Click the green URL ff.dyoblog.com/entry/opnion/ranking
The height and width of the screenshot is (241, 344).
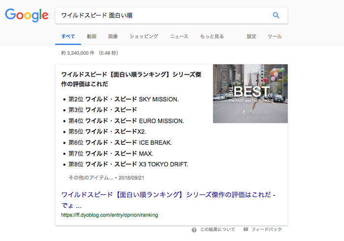coord(110,215)
